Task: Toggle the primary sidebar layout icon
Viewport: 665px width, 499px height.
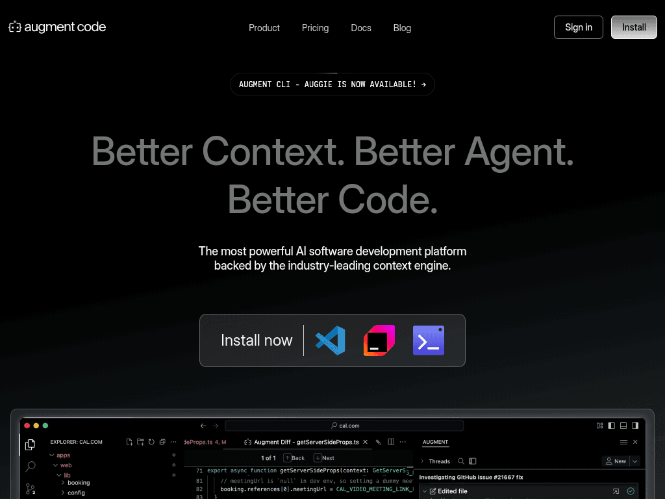Action: [611, 426]
